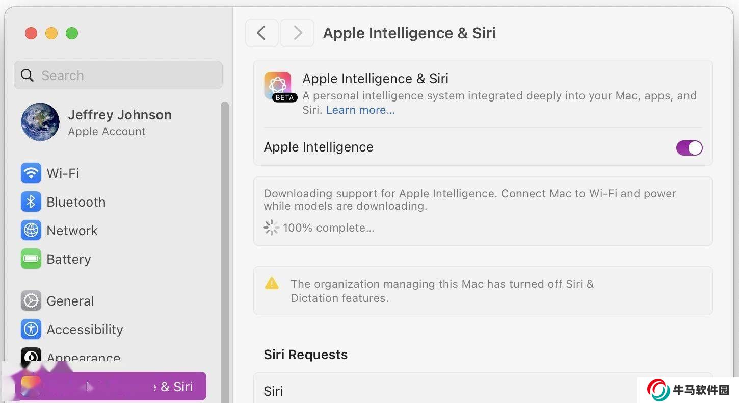Click the Wi-Fi icon in sidebar
The width and height of the screenshot is (739, 403).
coord(31,173)
